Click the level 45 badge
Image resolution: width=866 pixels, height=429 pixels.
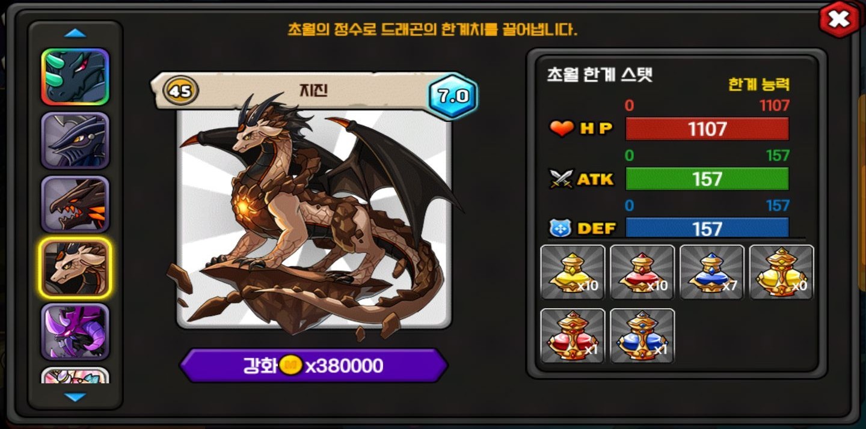pyautogui.click(x=180, y=92)
